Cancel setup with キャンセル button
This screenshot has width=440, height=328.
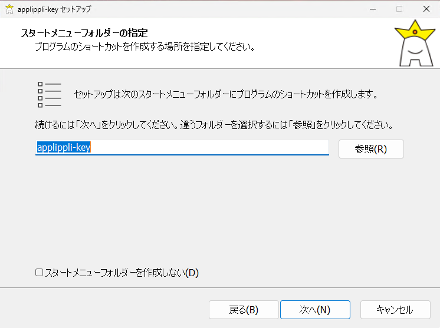pos(395,310)
